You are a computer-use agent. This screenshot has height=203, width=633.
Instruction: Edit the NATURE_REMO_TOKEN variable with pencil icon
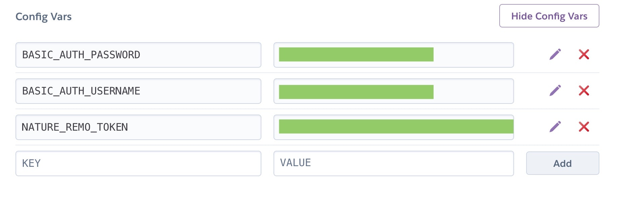555,127
